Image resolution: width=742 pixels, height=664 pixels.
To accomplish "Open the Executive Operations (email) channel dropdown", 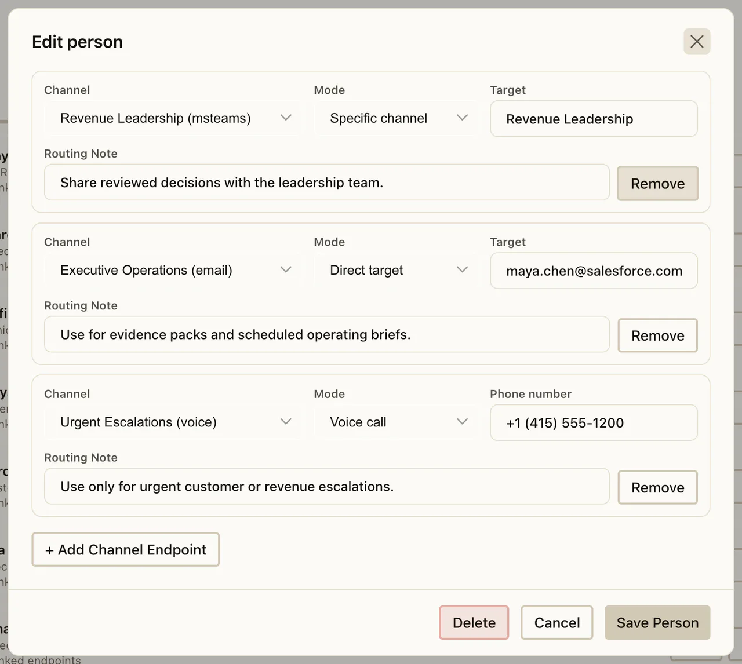I will point(173,270).
